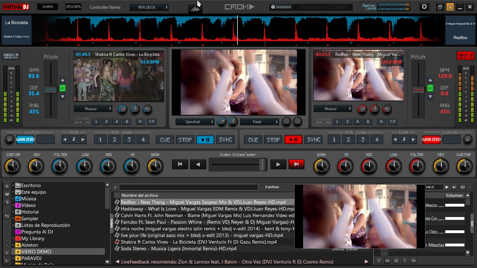Open the folders side tab
This screenshot has height=268, width=477.
click(x=112, y=223)
